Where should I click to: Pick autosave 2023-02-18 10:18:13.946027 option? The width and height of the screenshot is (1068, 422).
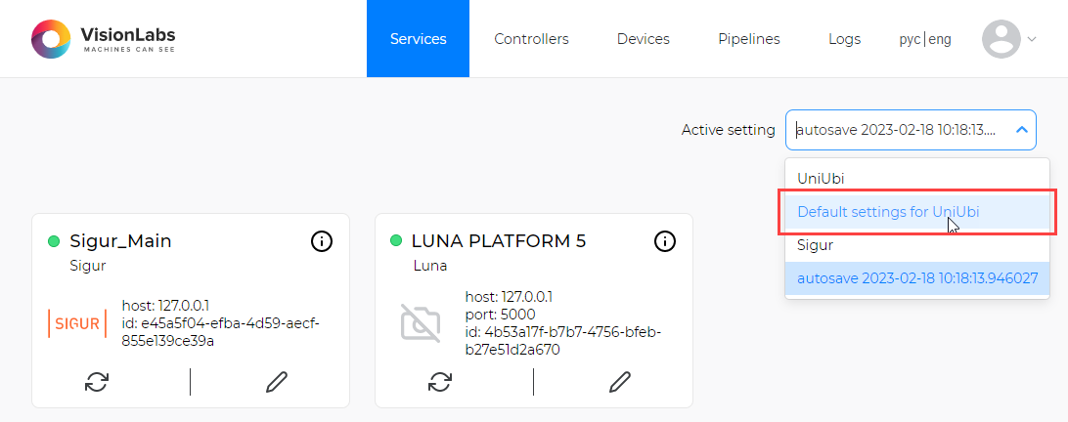[916, 278]
